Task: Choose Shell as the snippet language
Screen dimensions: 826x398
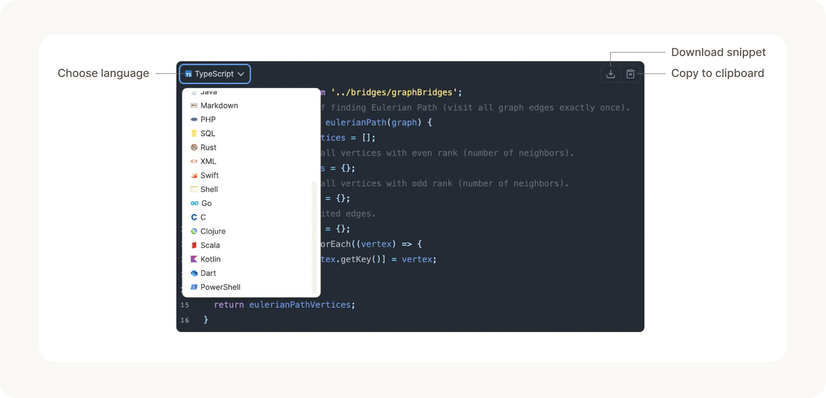Action: pos(209,189)
